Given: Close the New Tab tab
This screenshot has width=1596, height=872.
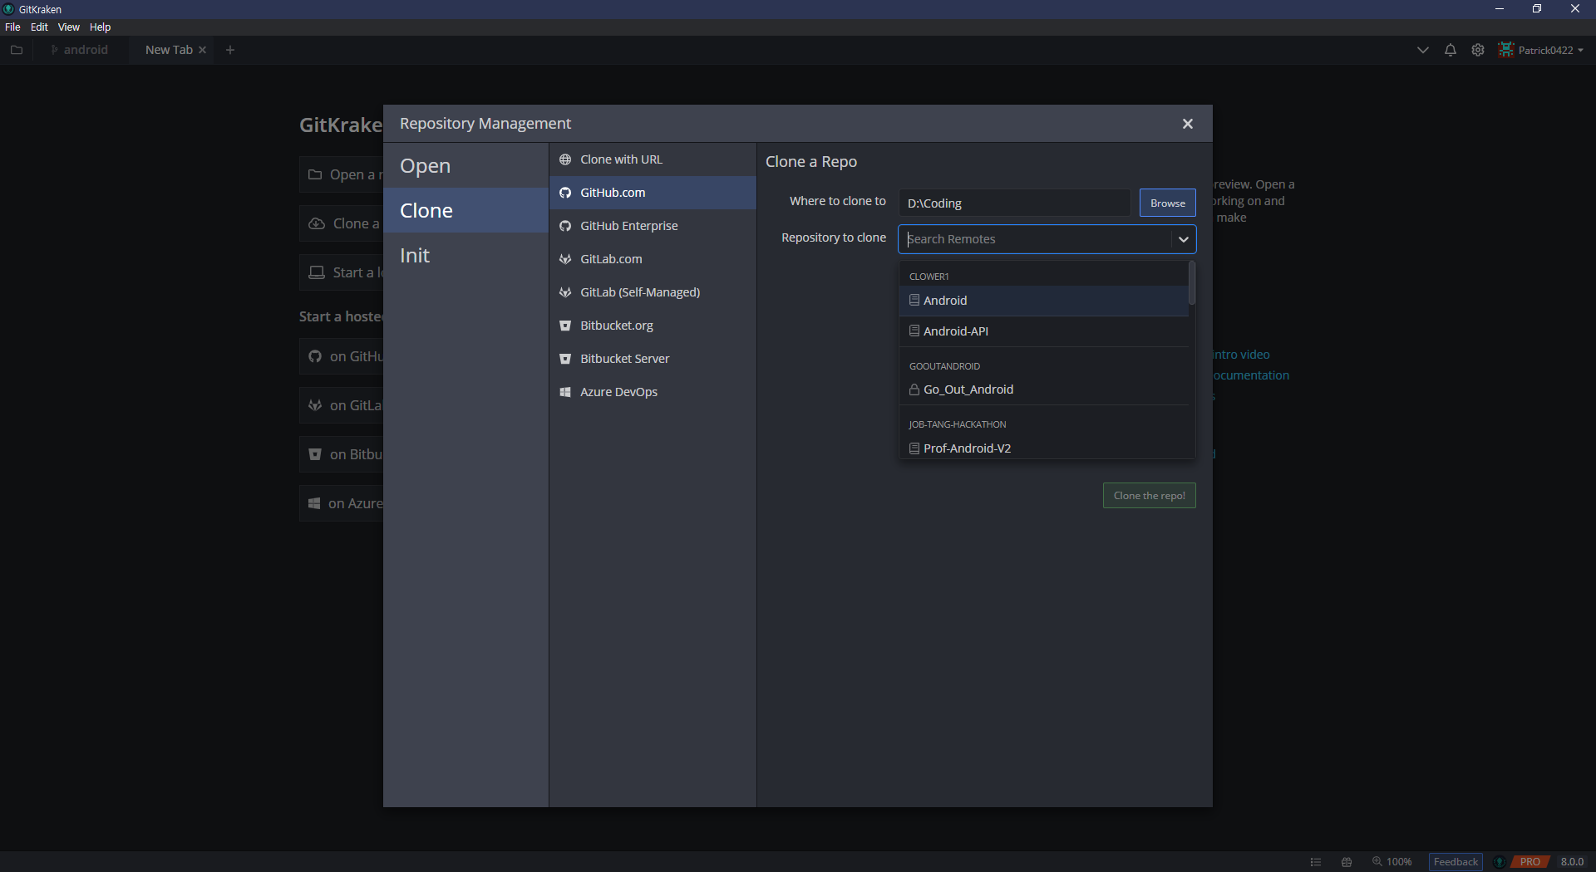Looking at the screenshot, I should (x=202, y=50).
